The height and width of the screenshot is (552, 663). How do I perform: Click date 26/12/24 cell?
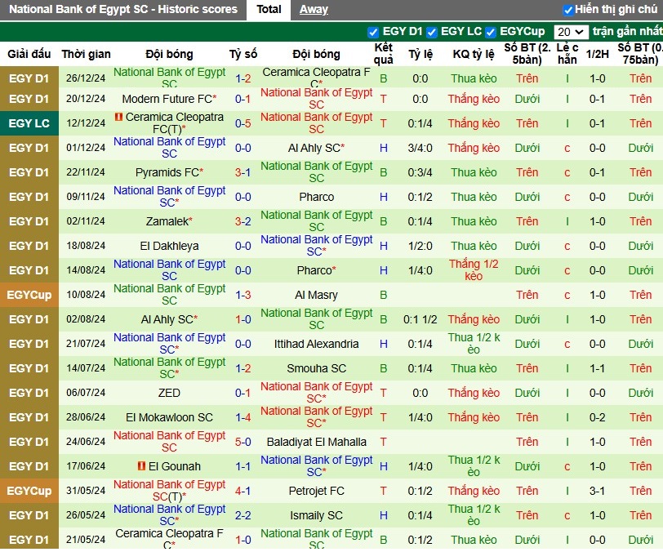click(x=86, y=78)
